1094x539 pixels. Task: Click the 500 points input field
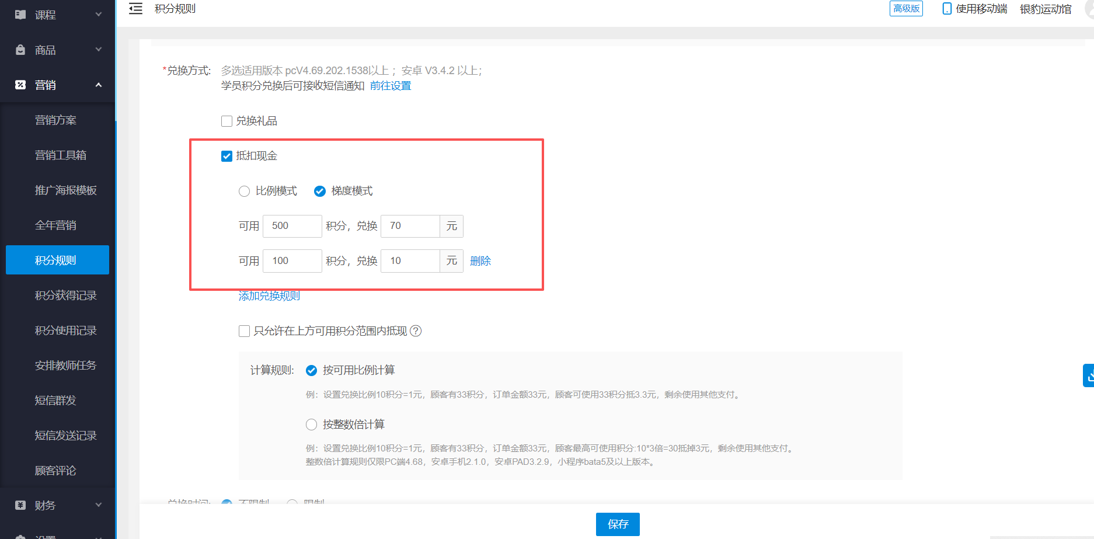(x=292, y=226)
